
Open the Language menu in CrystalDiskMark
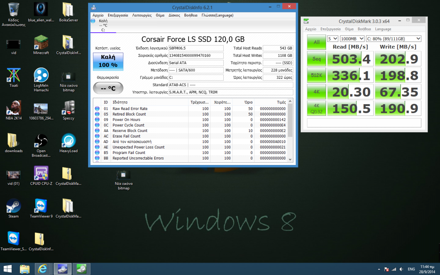pos(383,29)
